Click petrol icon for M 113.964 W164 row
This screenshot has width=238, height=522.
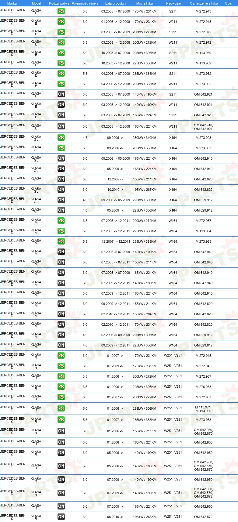point(61,231)
